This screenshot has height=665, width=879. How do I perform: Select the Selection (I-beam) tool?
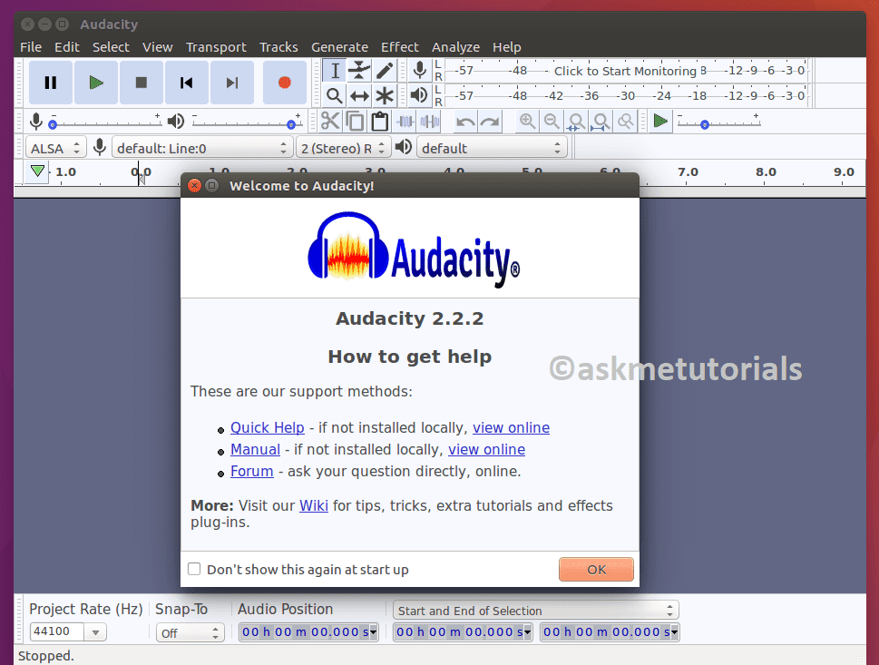(x=335, y=71)
